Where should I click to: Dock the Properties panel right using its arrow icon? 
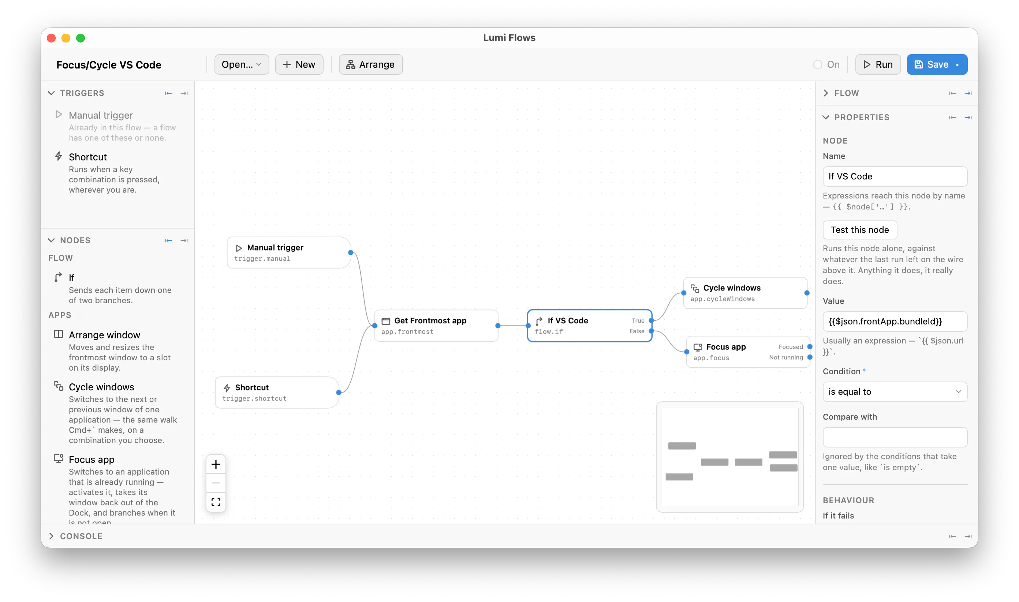[968, 118]
